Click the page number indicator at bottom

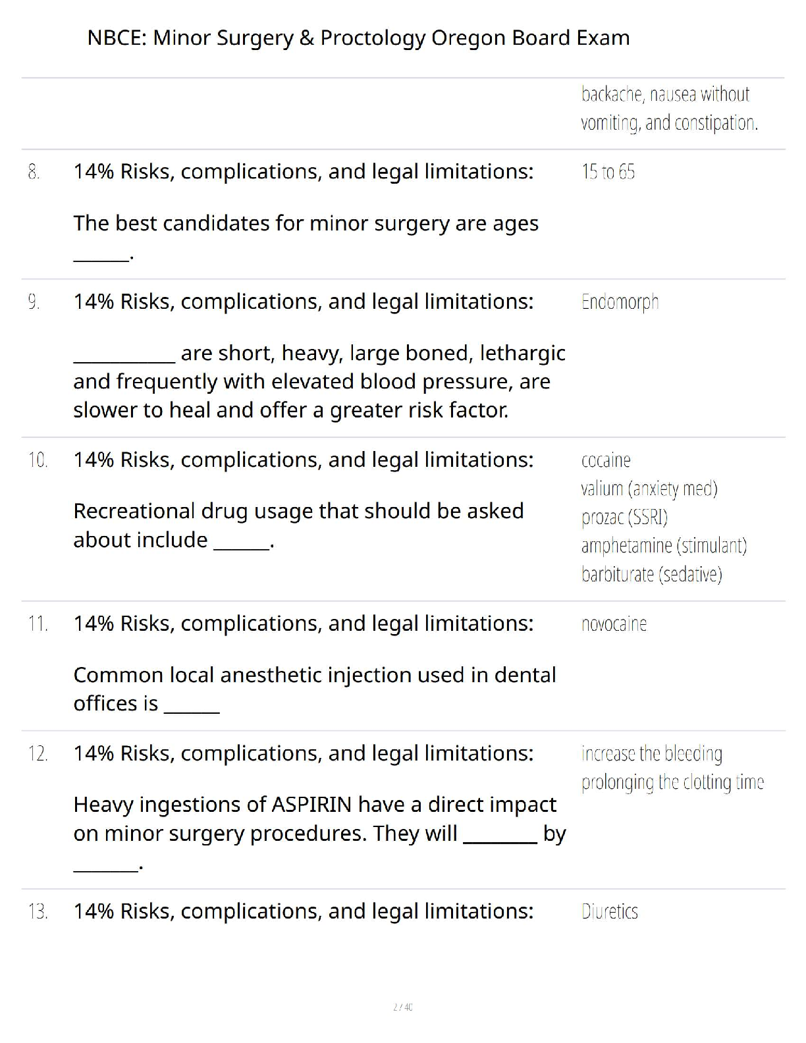coord(403,1007)
